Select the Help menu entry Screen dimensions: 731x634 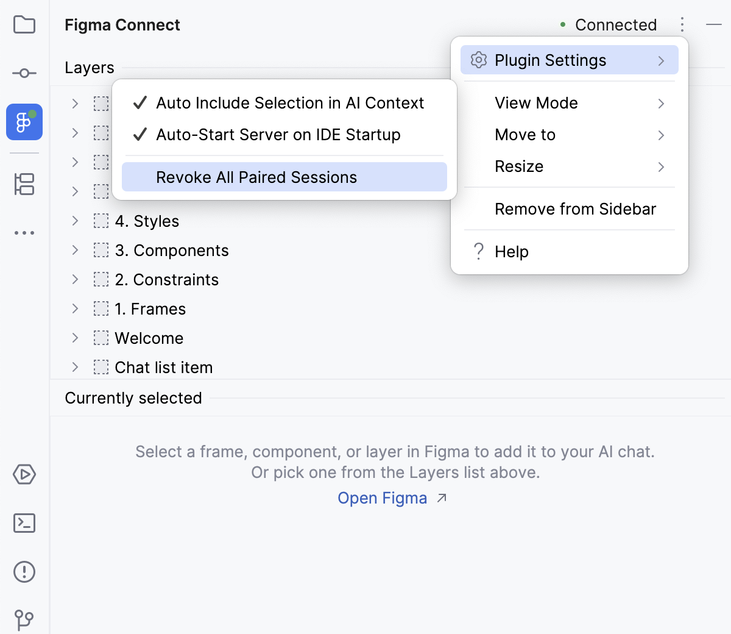(x=570, y=251)
